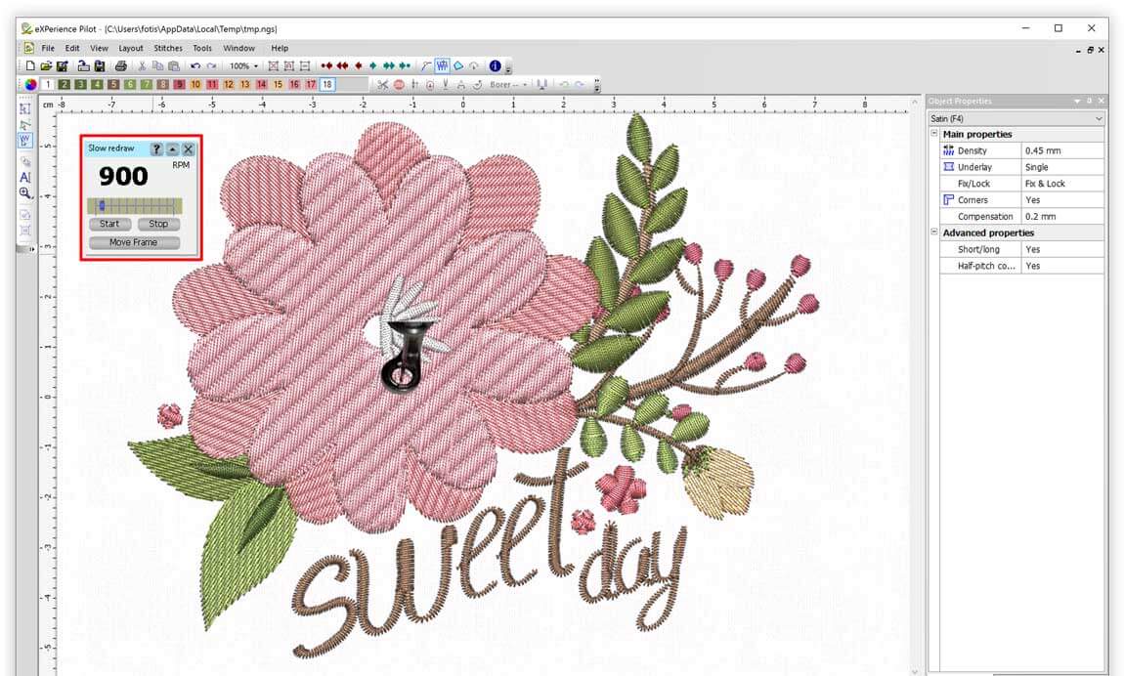Adjust the RPM slider in the Slow redraw panel
The width and height of the screenshot is (1124, 676).
pos(103,203)
